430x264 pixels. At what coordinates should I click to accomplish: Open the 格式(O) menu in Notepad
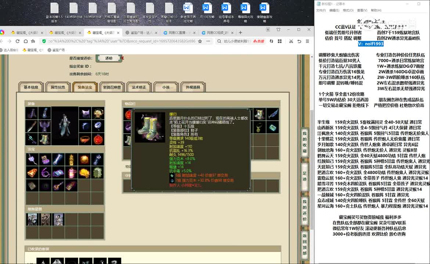pos(348,10)
